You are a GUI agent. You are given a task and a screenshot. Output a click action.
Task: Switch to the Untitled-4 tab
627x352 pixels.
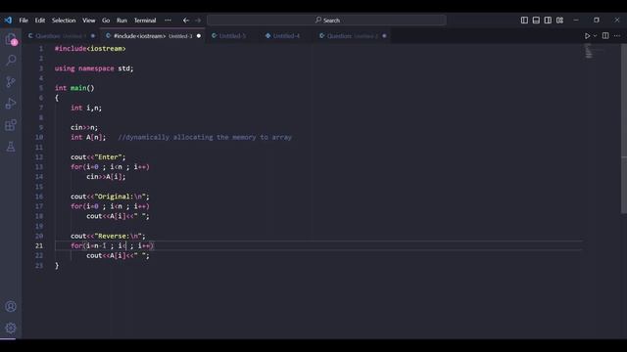pos(286,36)
